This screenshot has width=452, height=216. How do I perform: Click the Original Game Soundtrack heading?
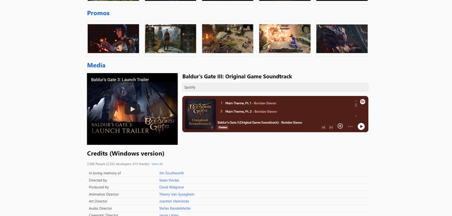237,77
